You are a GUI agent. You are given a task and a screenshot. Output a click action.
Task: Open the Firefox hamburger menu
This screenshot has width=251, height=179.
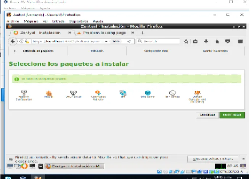pos(240,41)
